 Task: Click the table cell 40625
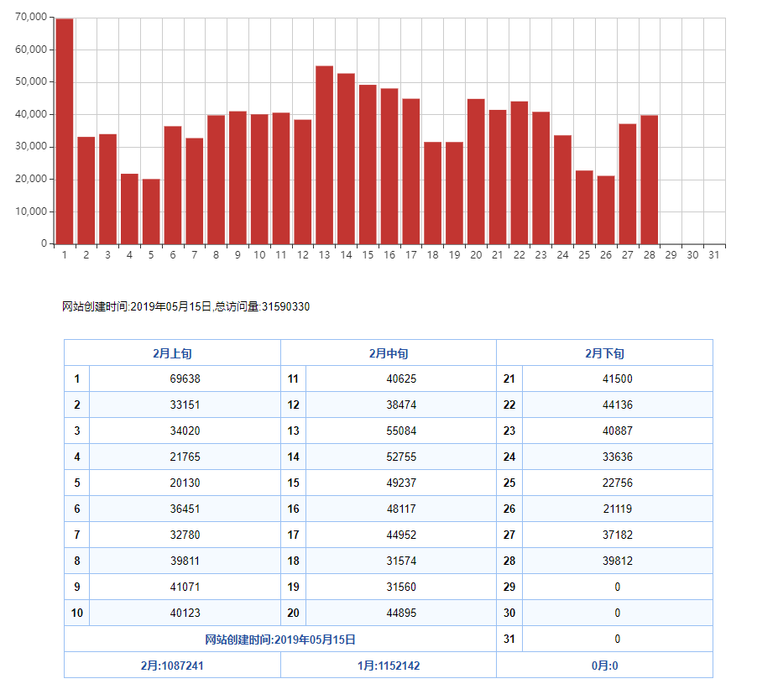point(401,379)
